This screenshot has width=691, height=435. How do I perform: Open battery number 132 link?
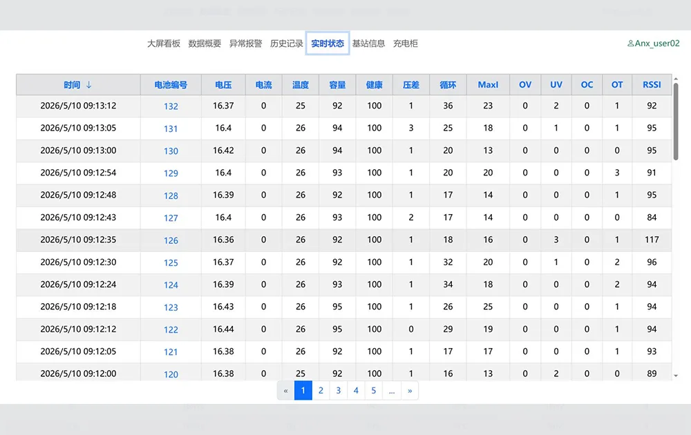coord(171,106)
